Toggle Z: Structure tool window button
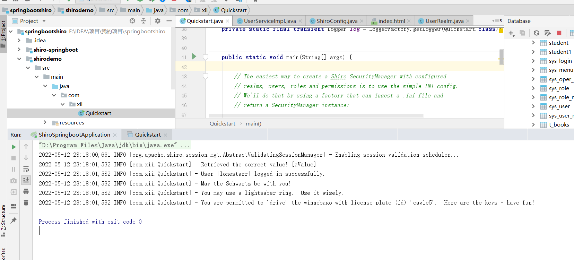The image size is (574, 260). [3, 220]
